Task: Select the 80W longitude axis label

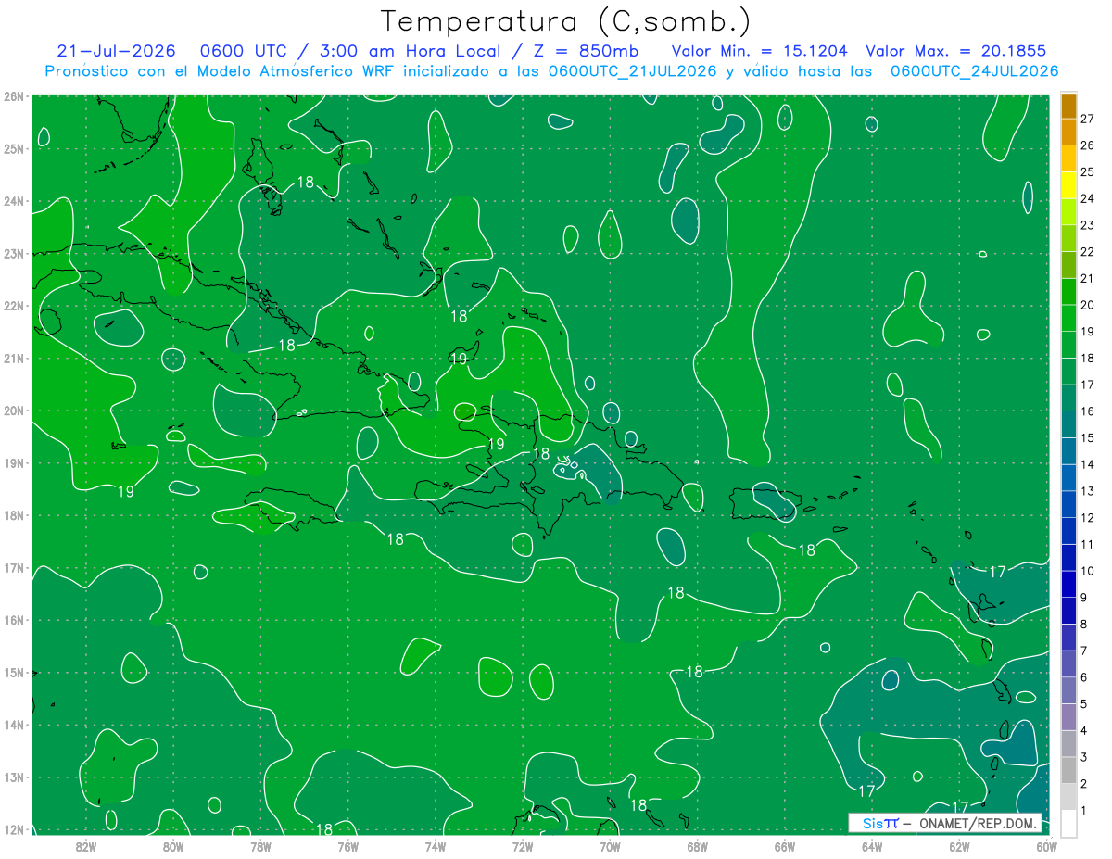Action: (x=173, y=846)
